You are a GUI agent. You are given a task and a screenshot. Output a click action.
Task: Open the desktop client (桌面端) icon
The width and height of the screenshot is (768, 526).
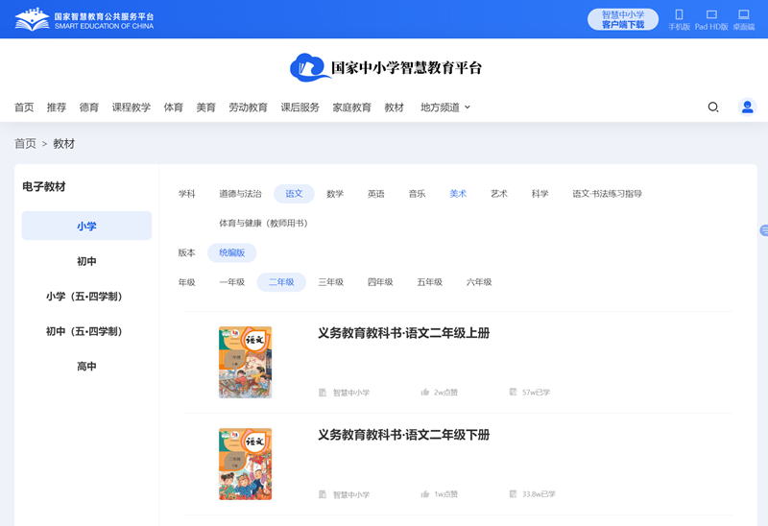[x=743, y=14]
